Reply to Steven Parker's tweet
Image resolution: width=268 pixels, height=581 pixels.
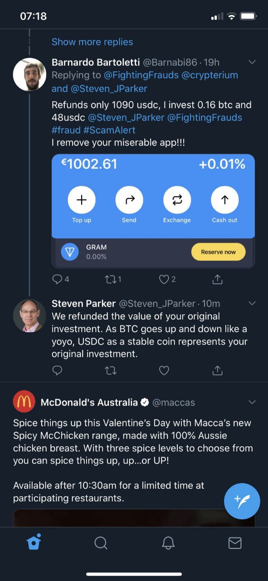(58, 371)
